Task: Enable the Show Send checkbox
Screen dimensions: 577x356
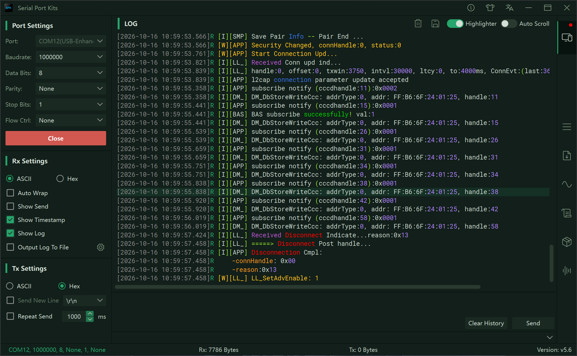Action: tap(10, 206)
